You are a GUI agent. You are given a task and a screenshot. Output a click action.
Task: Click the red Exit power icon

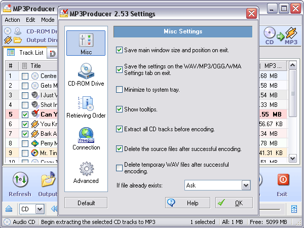click(x=283, y=179)
